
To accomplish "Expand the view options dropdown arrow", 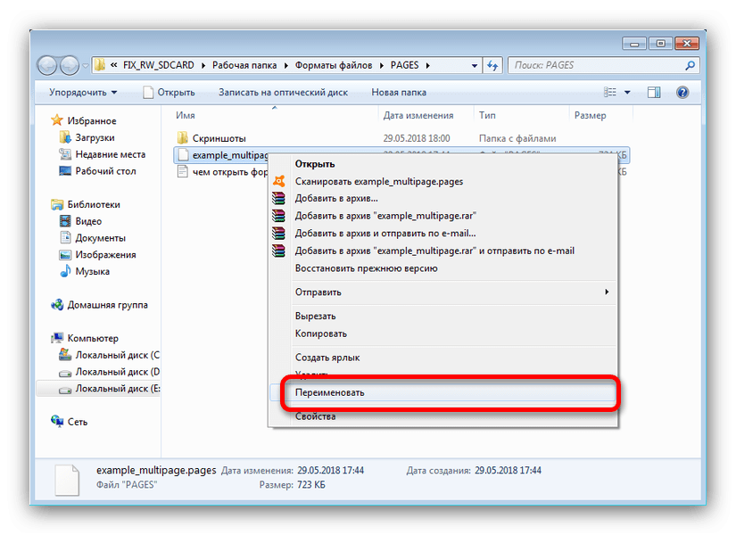I will [627, 92].
